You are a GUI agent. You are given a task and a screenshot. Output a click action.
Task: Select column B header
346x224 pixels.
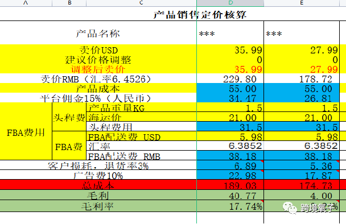point(69,3)
